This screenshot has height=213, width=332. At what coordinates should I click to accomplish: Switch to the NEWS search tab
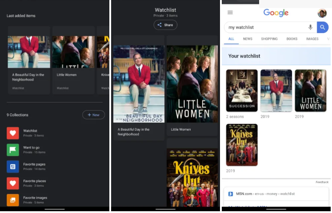coord(248,39)
